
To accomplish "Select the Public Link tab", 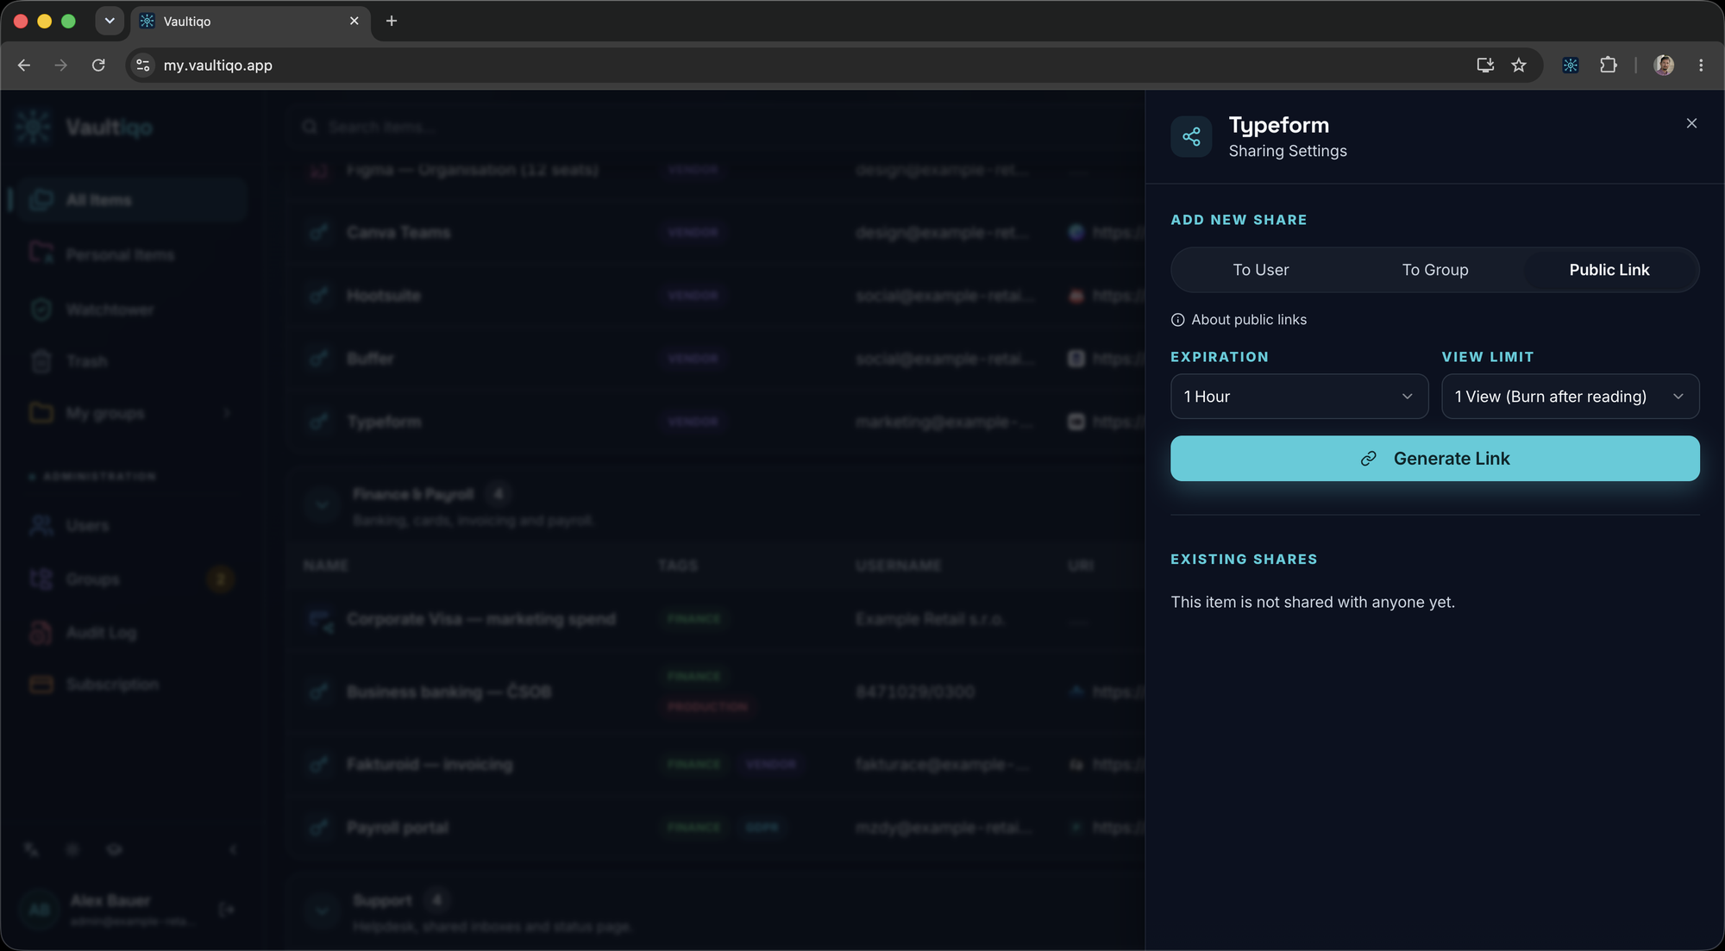I will [x=1609, y=270].
